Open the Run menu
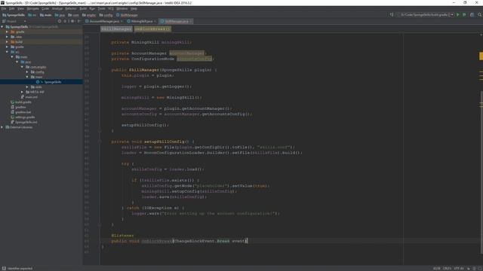483x271 pixels. tap(92, 8)
